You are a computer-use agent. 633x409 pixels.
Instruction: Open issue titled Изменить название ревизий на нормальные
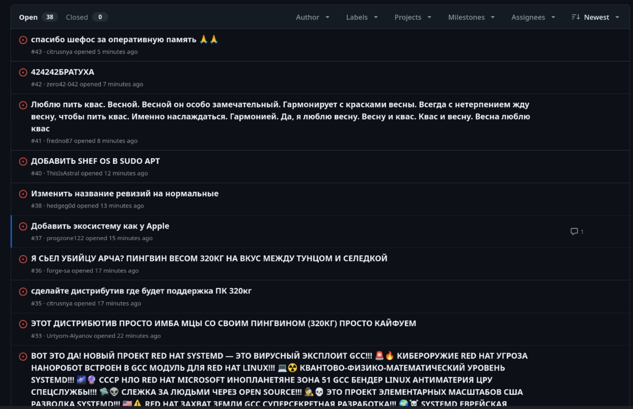[125, 193]
